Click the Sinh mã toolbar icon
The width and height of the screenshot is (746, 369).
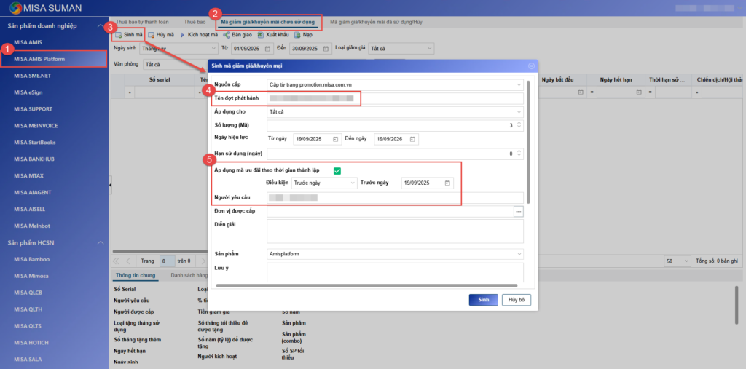click(x=118, y=34)
